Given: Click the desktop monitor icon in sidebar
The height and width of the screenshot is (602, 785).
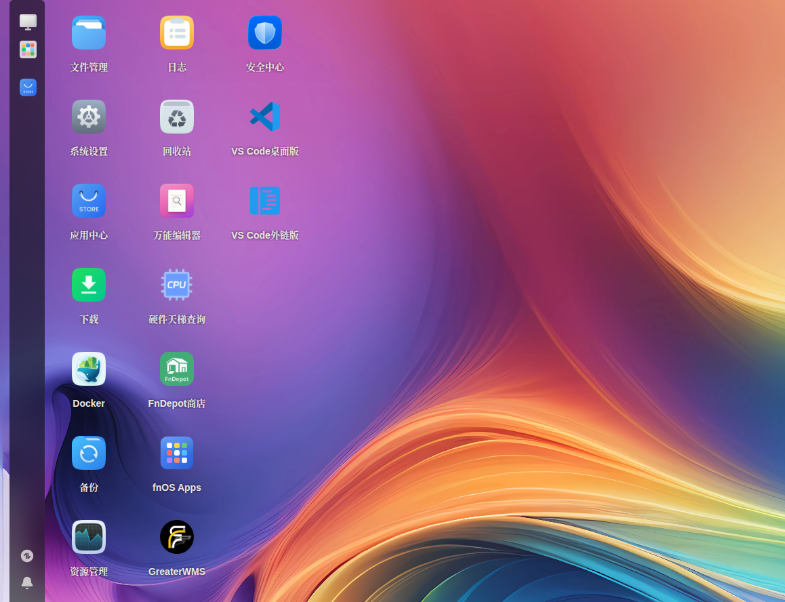Looking at the screenshot, I should pyautogui.click(x=28, y=22).
